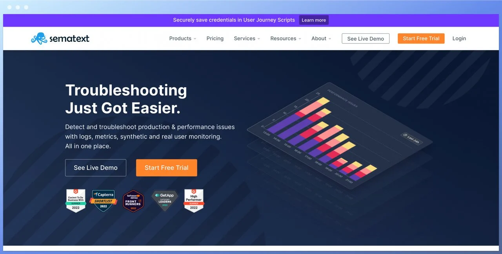The width and height of the screenshot is (502, 254).
Task: Expand the Products dropdown menu
Action: [x=182, y=38]
